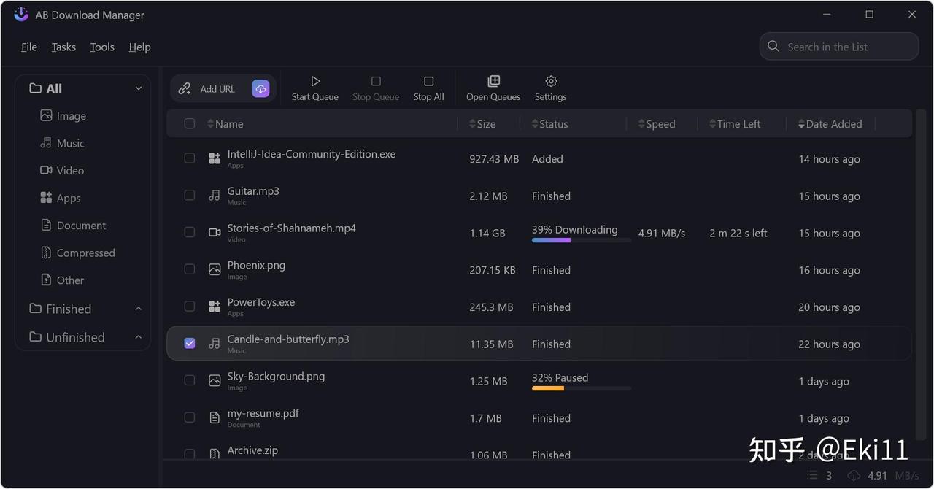
Task: Open the Tasks menu
Action: pos(63,47)
